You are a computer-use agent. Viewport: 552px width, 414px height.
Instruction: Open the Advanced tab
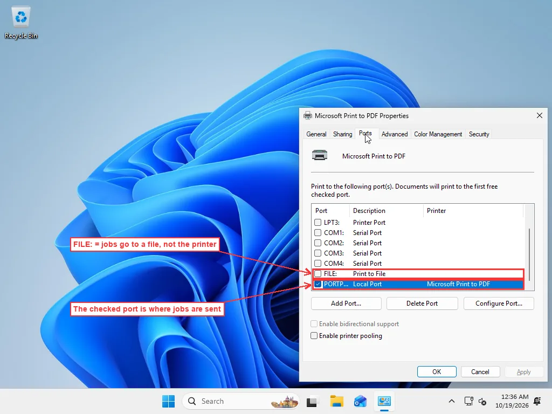394,134
